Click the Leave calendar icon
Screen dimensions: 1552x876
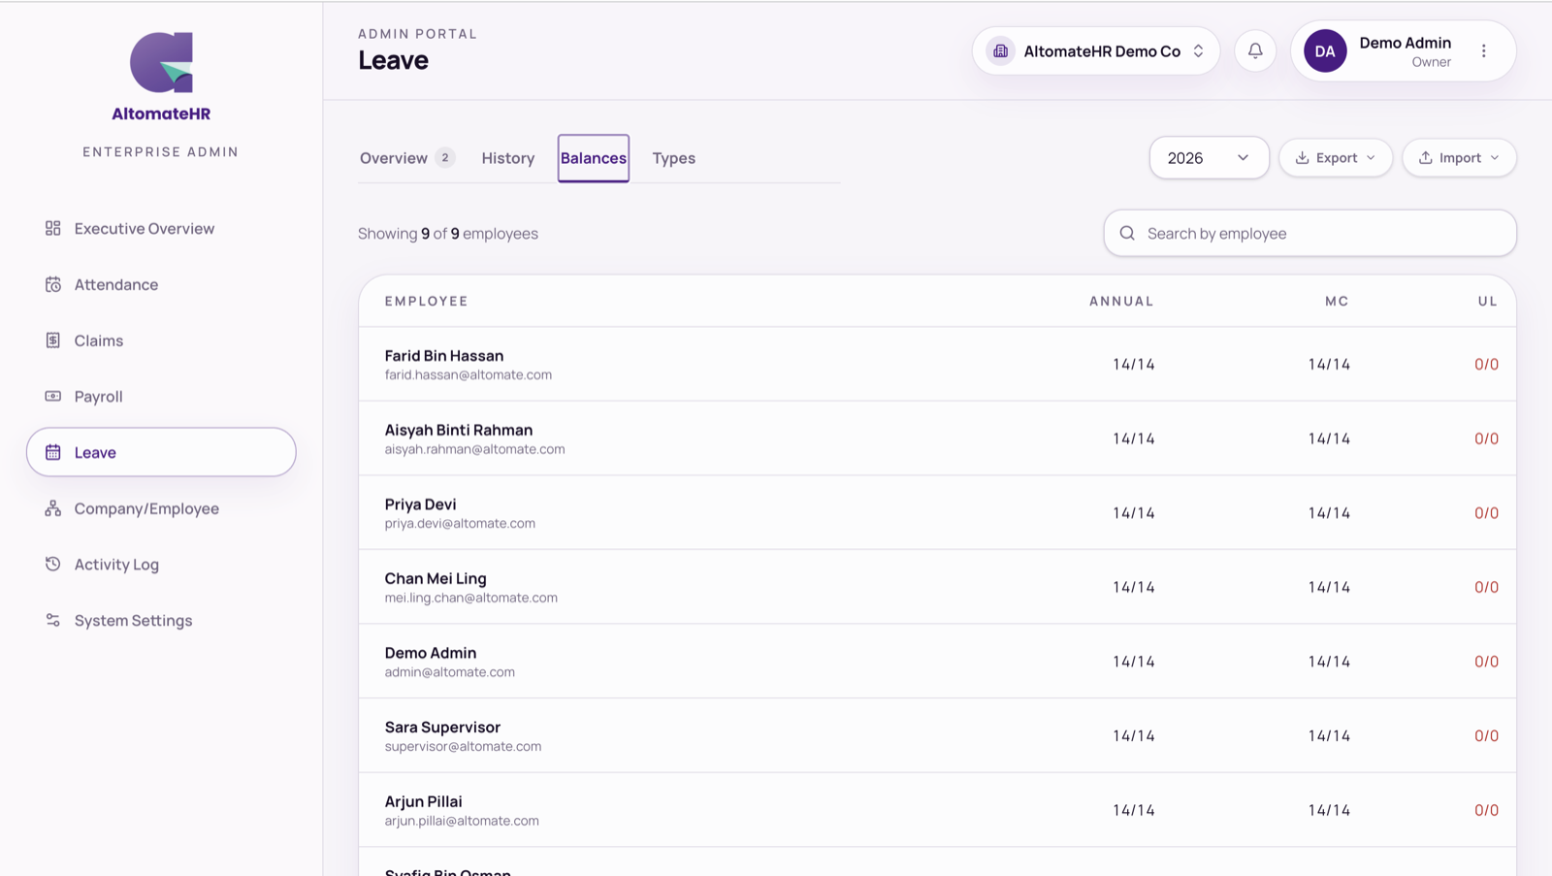pyautogui.click(x=53, y=452)
